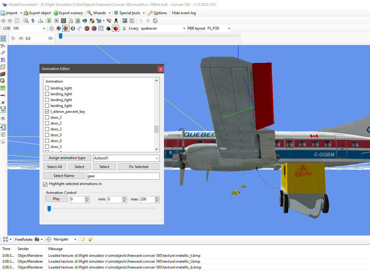This screenshot has width=370, height=271.
Task: Click the Select All button
Action: tap(55, 167)
